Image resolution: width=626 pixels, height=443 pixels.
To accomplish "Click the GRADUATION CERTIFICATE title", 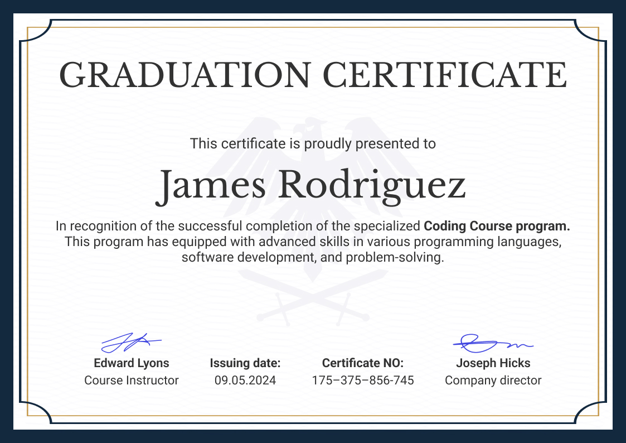I will coord(313,74).
